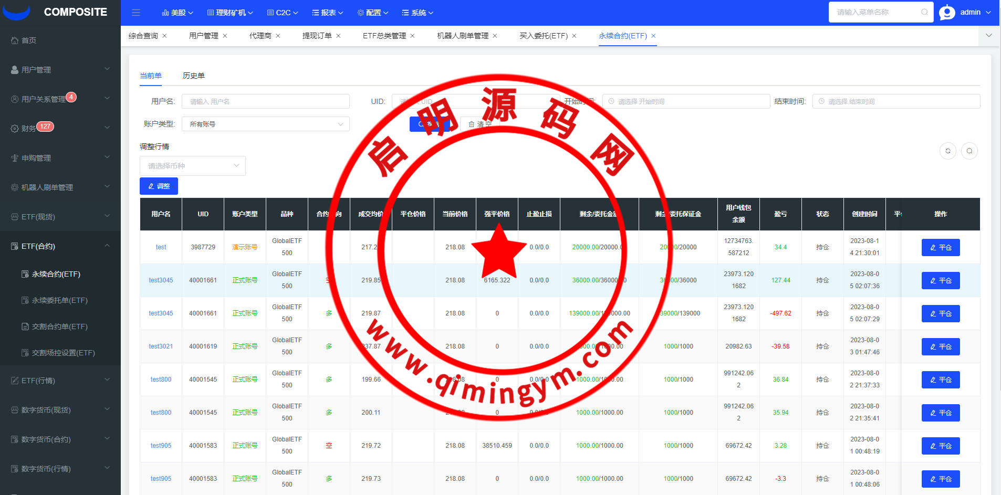Click the hamburger menu collapse icon

click(x=136, y=13)
